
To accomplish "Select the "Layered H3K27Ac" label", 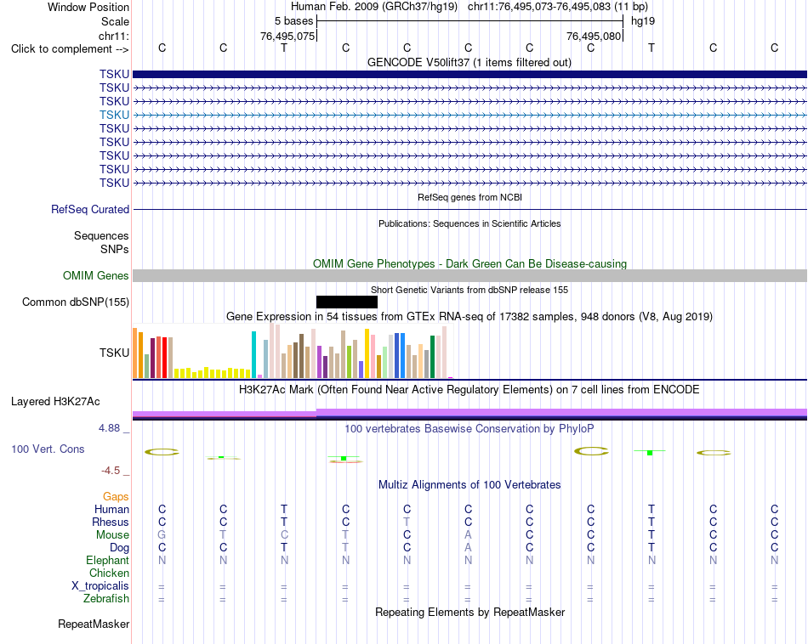I will point(55,402).
